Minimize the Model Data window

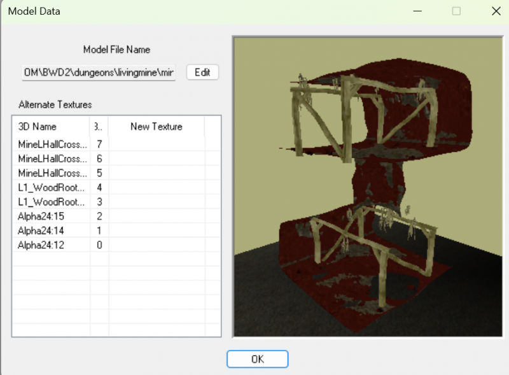(x=417, y=11)
